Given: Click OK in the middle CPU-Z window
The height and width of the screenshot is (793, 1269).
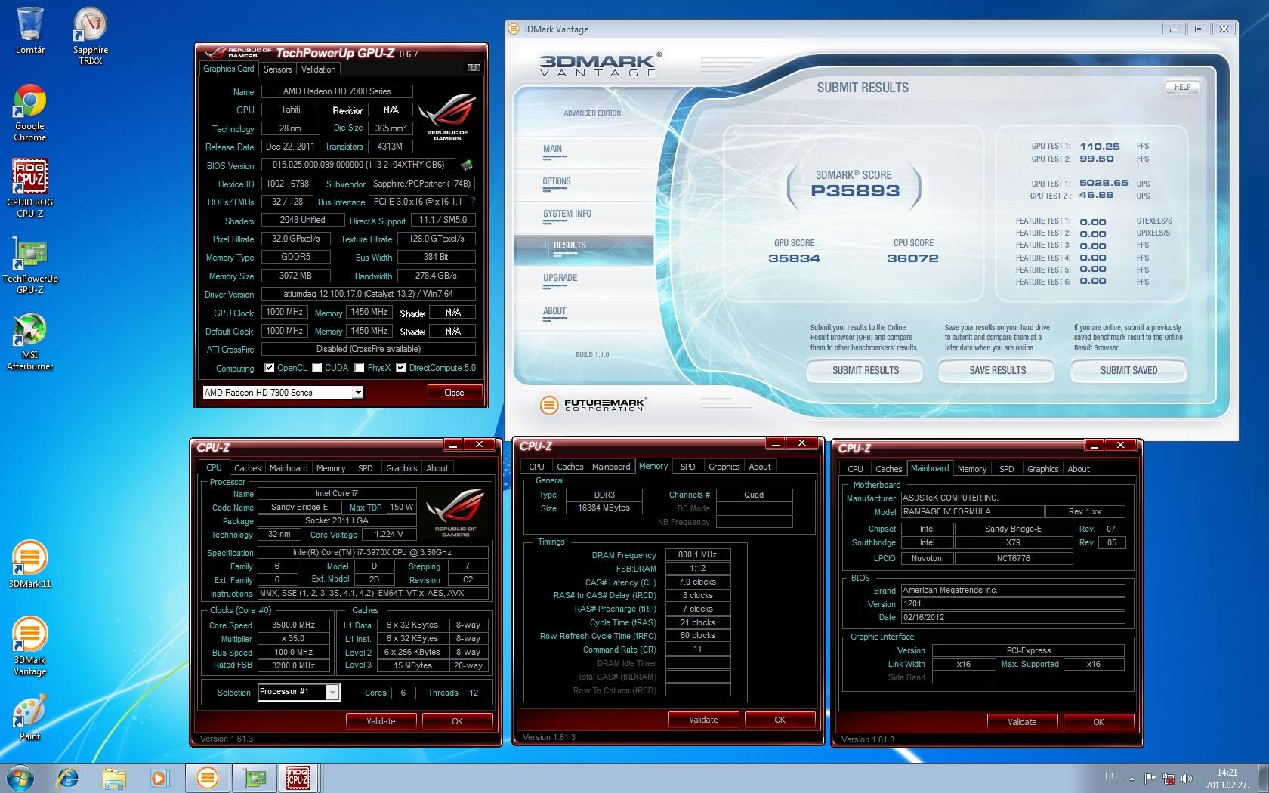Looking at the screenshot, I should coord(780,720).
